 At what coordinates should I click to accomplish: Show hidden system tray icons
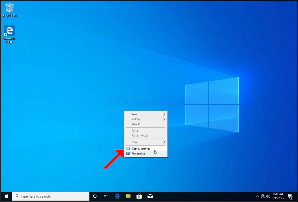(257, 196)
